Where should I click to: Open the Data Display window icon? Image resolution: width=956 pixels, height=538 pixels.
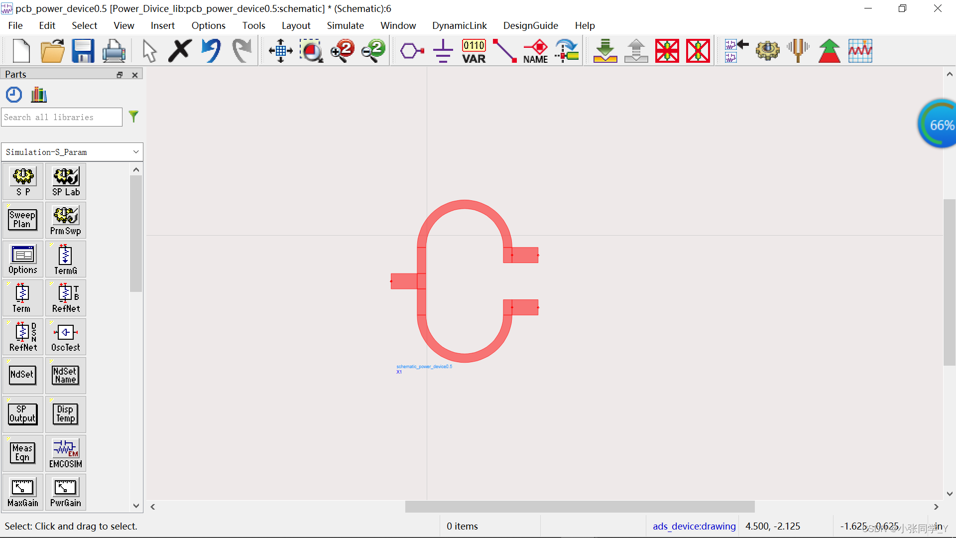(860, 51)
